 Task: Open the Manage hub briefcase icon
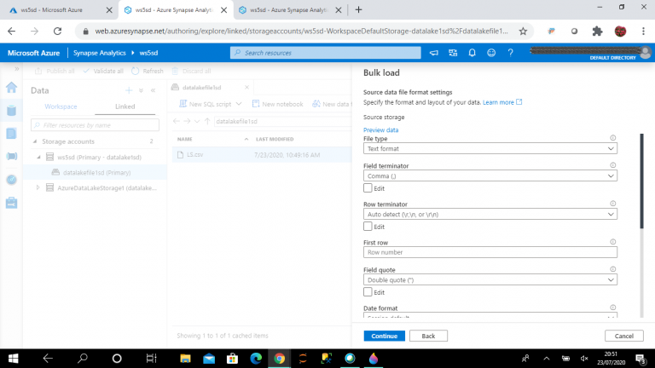(12, 203)
